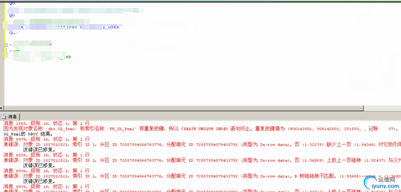Select the message header line '消息 1505'

pos(46,123)
